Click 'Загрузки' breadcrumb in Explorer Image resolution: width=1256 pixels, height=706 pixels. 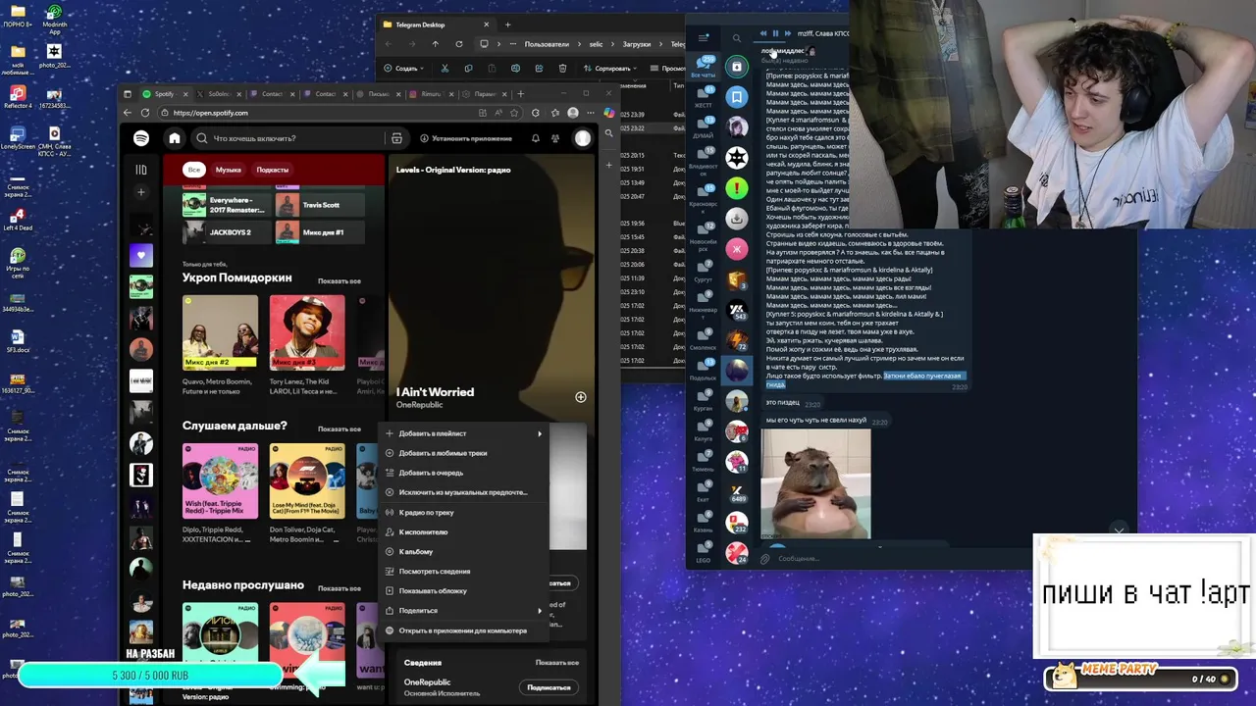tap(636, 44)
